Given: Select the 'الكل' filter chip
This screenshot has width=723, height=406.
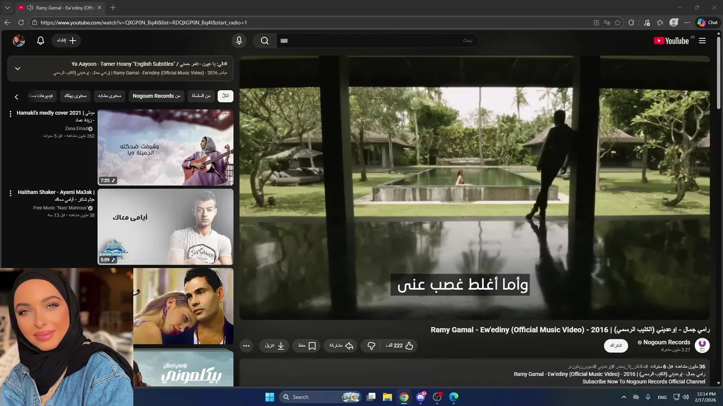Looking at the screenshot, I should pos(225,96).
